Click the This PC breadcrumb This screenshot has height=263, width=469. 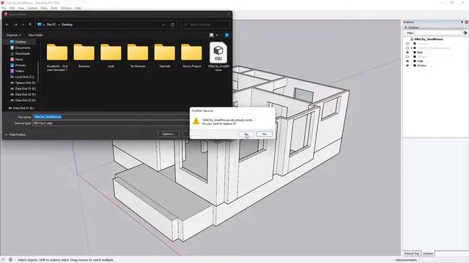[x=51, y=25]
